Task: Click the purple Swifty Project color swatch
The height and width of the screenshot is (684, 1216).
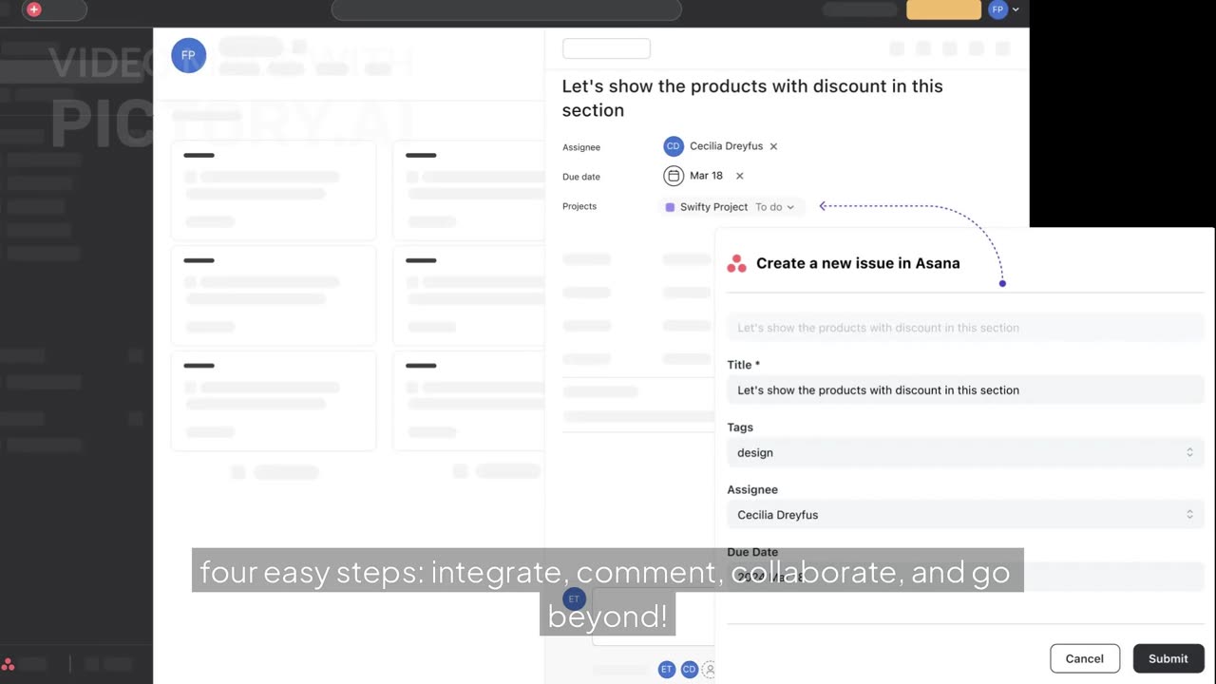Action: pos(670,207)
